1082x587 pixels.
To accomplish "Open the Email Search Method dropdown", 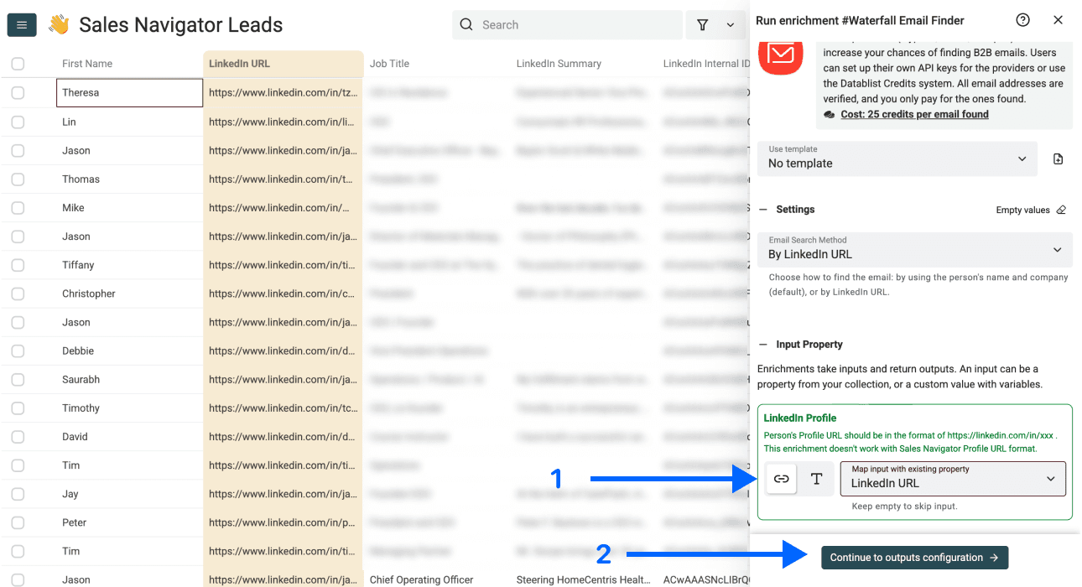I will coord(914,250).
